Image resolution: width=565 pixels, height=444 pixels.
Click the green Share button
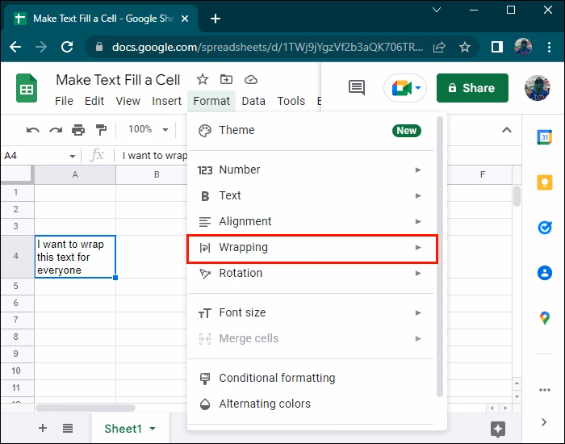pos(472,88)
